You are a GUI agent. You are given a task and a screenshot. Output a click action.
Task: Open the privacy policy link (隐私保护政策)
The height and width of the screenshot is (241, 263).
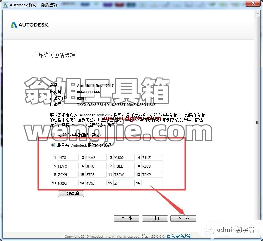[179, 236]
